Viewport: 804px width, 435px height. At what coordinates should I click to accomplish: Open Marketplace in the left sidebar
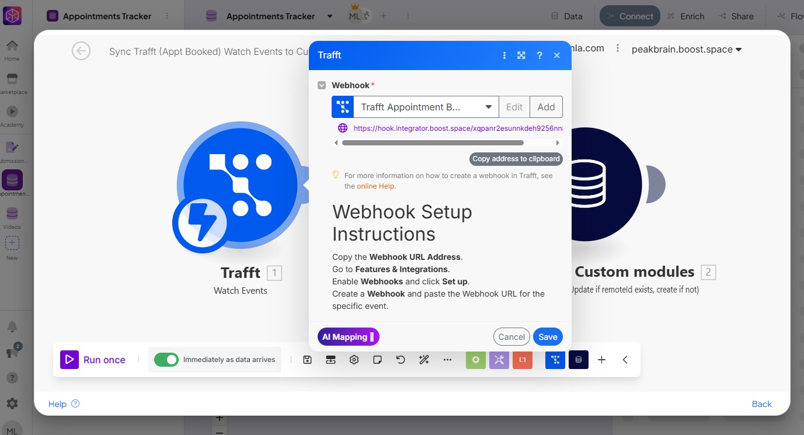click(x=12, y=83)
